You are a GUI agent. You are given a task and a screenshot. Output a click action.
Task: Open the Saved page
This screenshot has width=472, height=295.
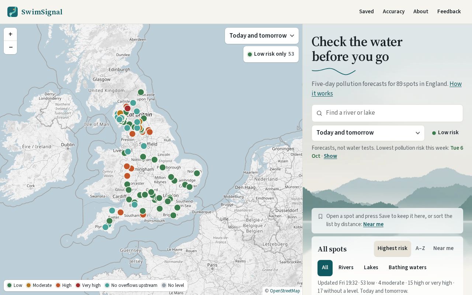click(x=367, y=12)
